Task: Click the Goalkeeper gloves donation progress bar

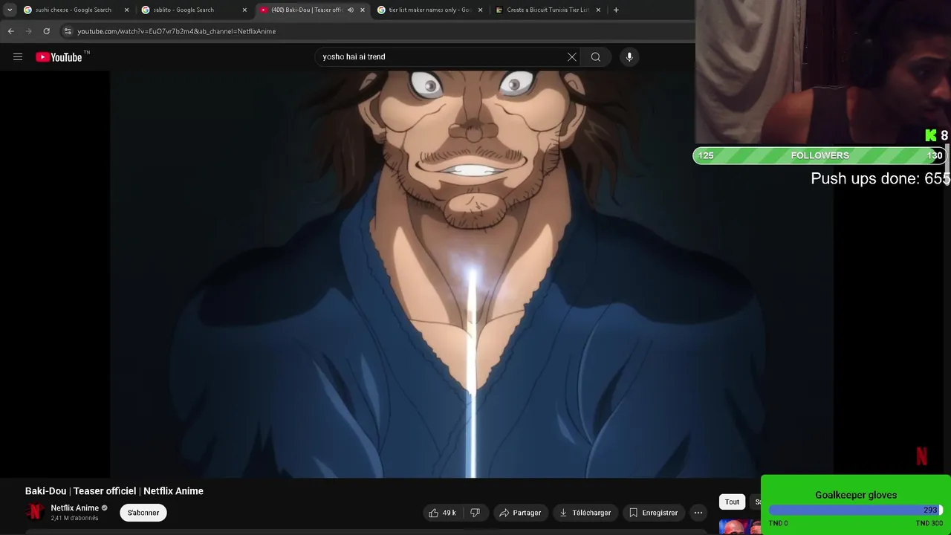Action: point(855,510)
